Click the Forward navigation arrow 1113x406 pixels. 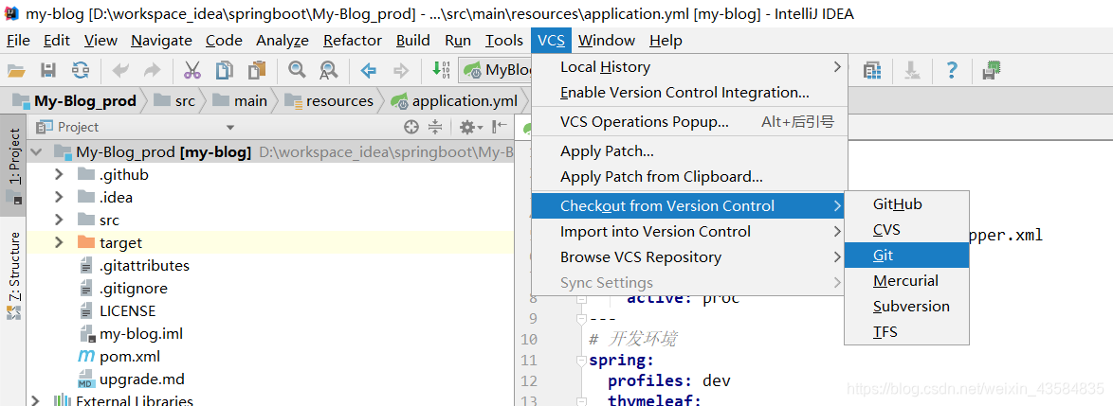401,70
